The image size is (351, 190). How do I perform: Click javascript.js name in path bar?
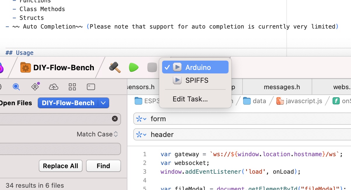pos(304,101)
